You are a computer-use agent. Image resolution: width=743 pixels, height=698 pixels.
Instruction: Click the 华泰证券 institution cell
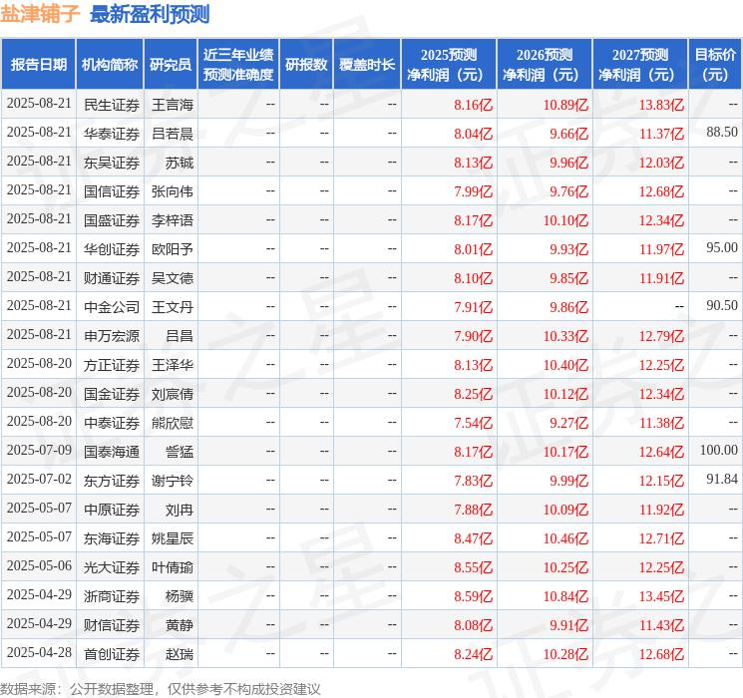click(112, 134)
